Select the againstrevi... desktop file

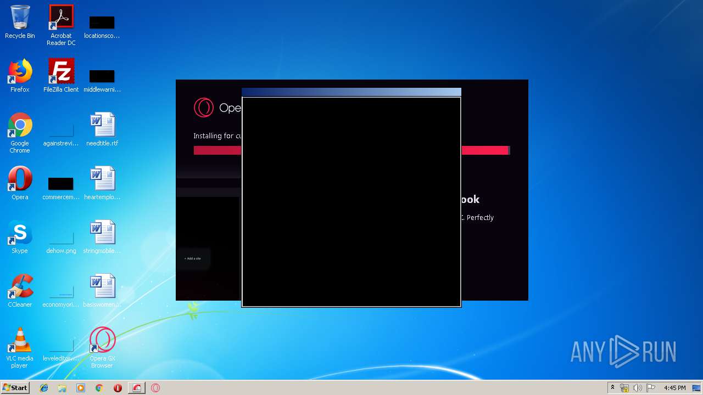pos(61,134)
